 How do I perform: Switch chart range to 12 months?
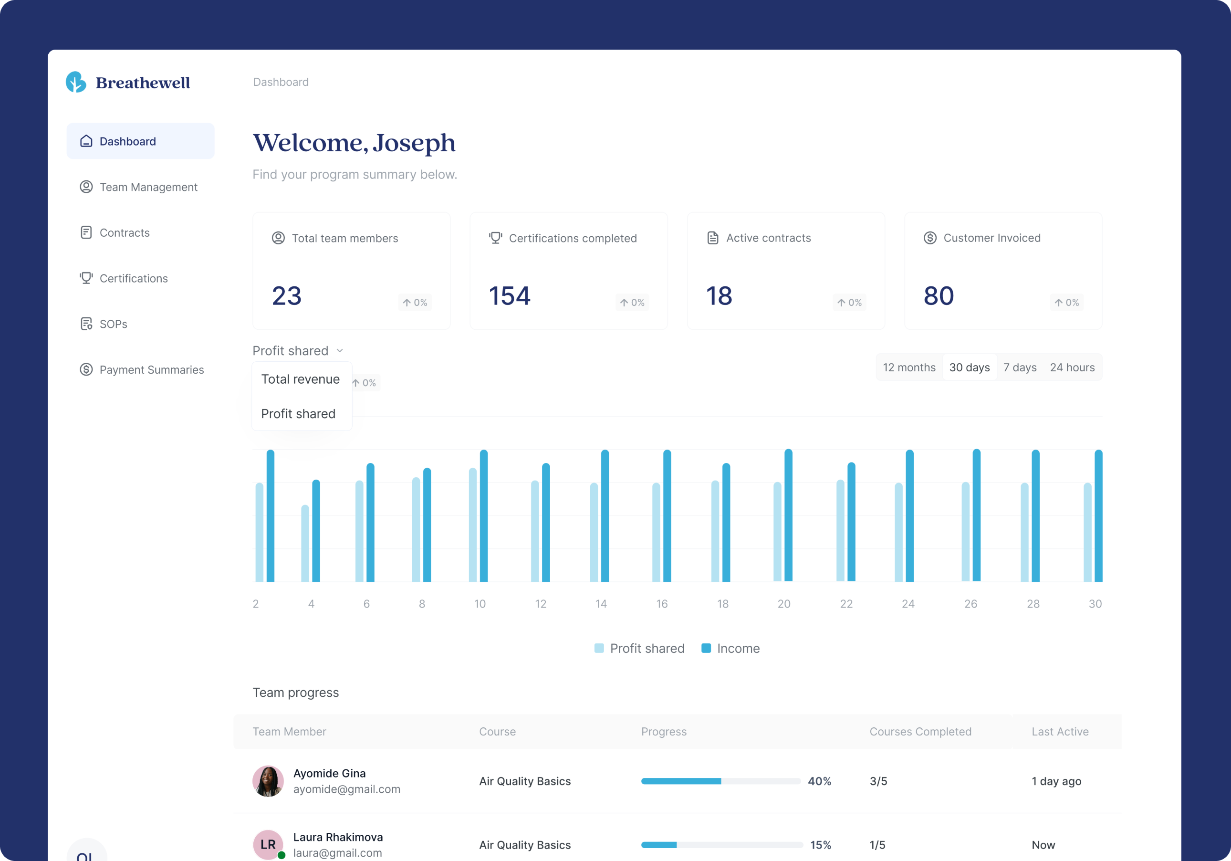[x=909, y=367]
